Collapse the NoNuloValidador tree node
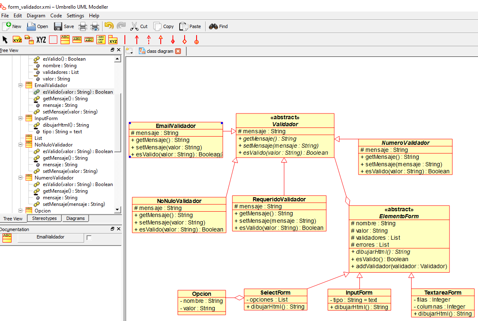Screen dimensions: 478x321 20,145
